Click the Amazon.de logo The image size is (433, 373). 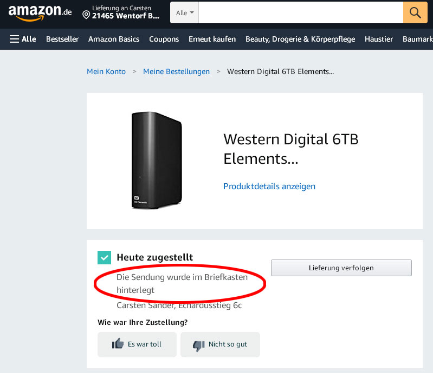(x=40, y=12)
